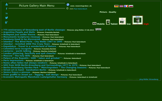This screenshot has width=162, height=101.
Task: Click the www. moenchsgraben .de text
Action: tap(81, 6)
